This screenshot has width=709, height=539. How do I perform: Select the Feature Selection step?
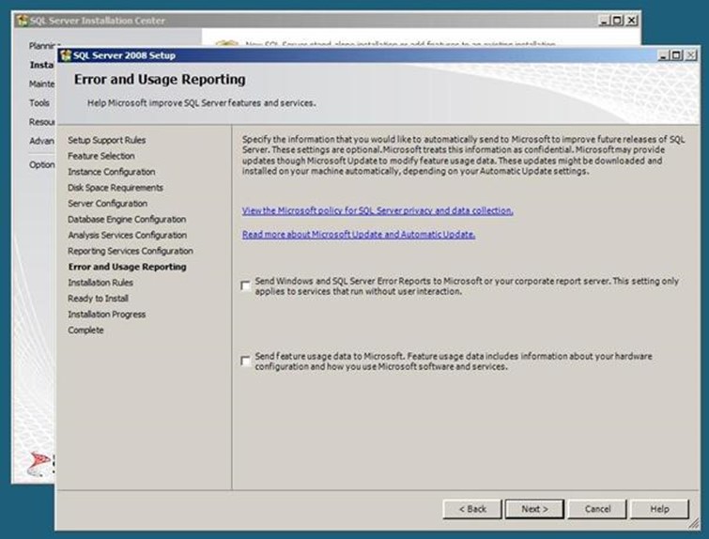101,156
